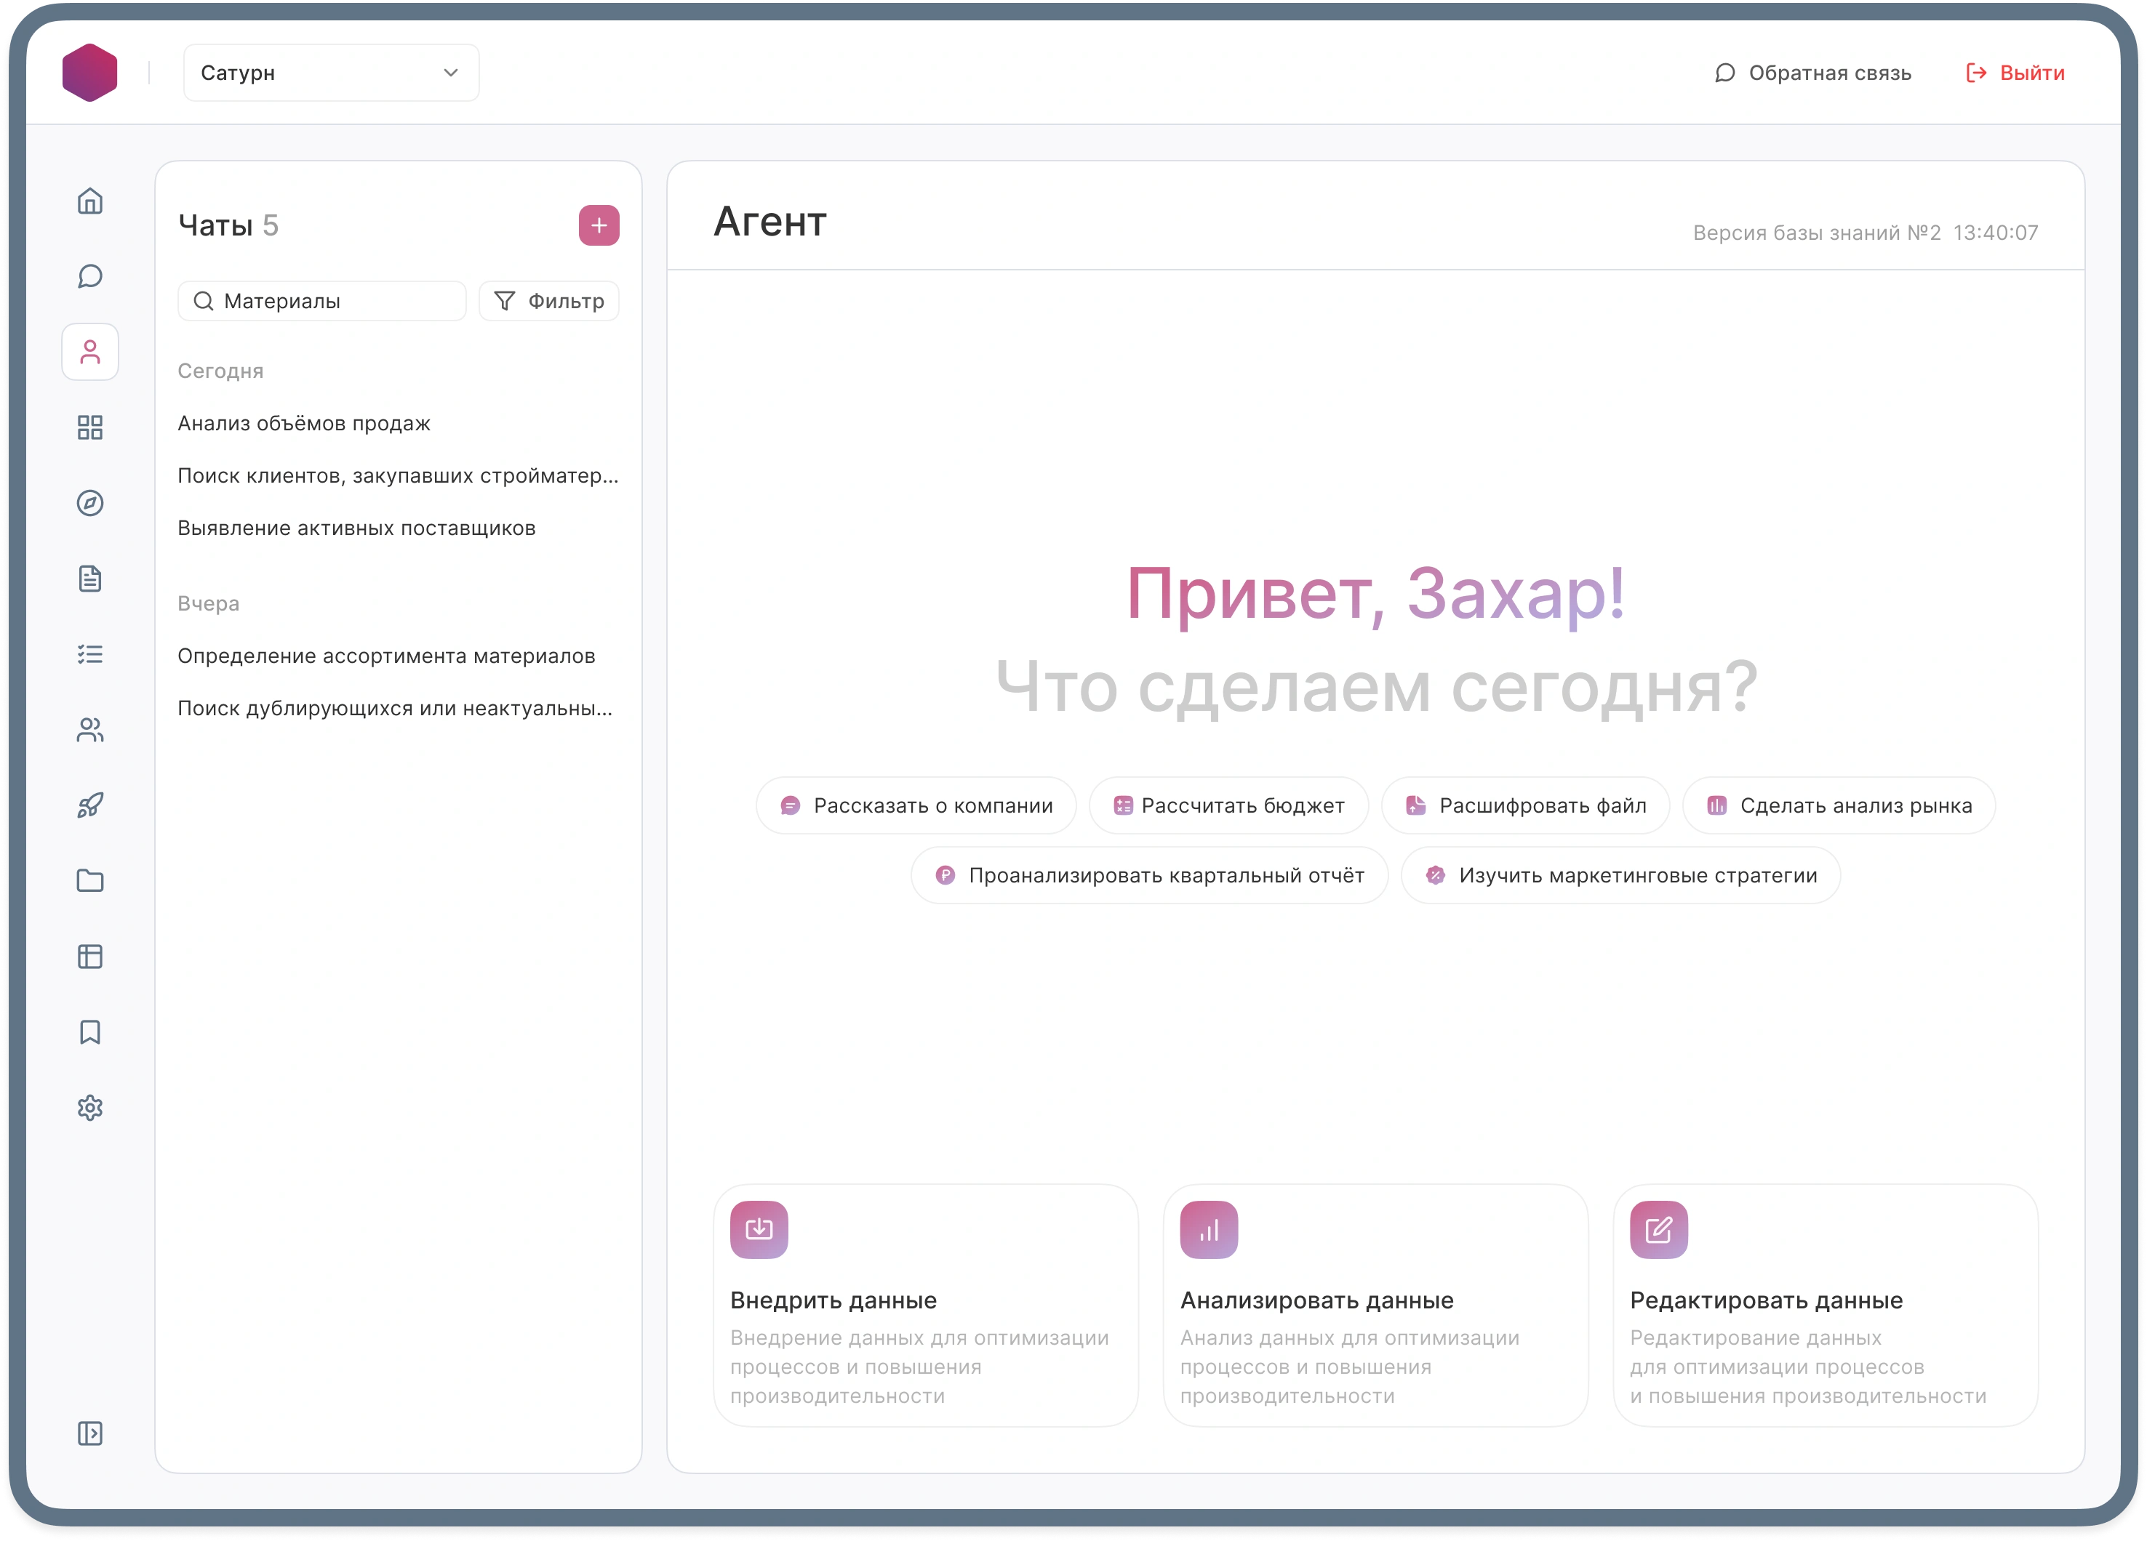Open the Редактировать данные card
The height and width of the screenshot is (1541, 2147).
click(x=1825, y=1305)
